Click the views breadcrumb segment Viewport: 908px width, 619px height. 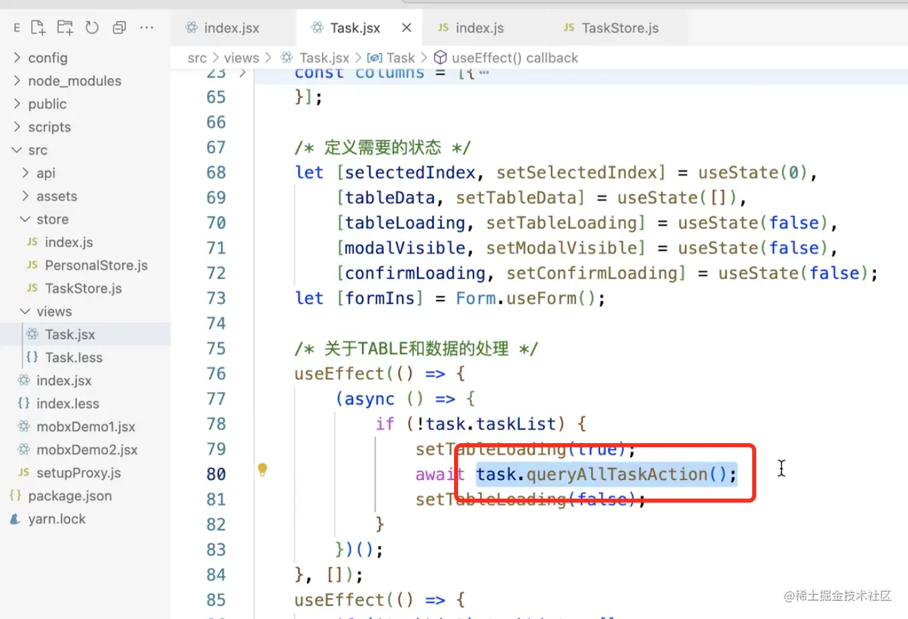coord(241,58)
